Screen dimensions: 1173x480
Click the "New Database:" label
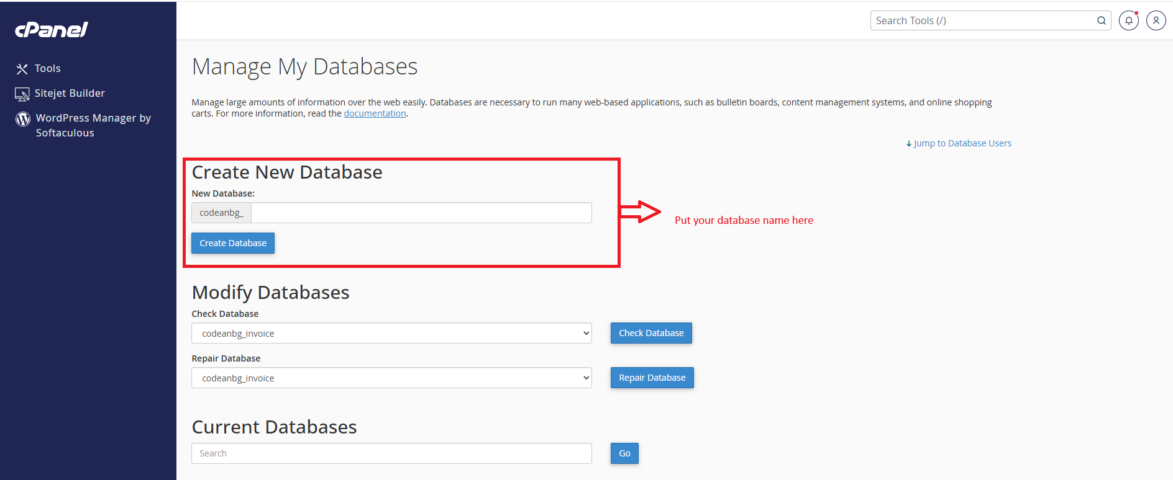223,193
